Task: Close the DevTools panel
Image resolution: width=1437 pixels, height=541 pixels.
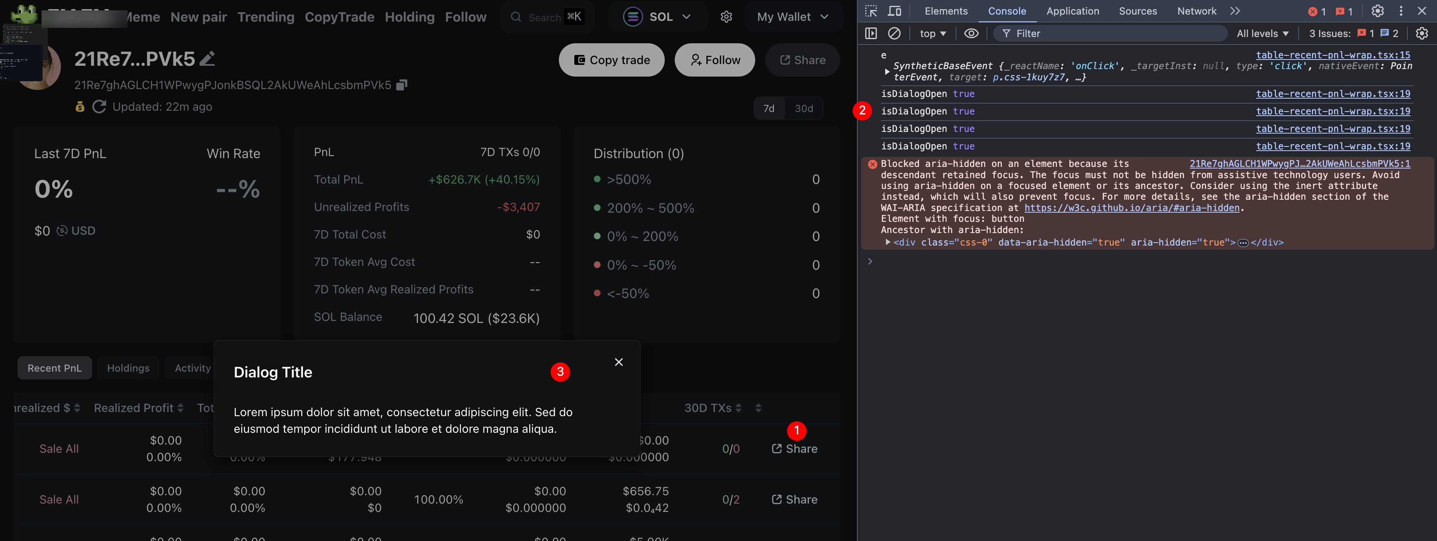Action: pos(1422,11)
